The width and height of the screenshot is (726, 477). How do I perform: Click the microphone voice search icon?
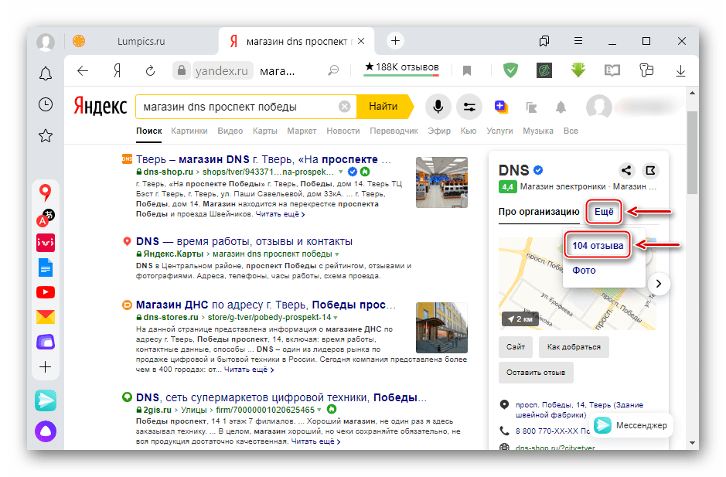pos(438,107)
